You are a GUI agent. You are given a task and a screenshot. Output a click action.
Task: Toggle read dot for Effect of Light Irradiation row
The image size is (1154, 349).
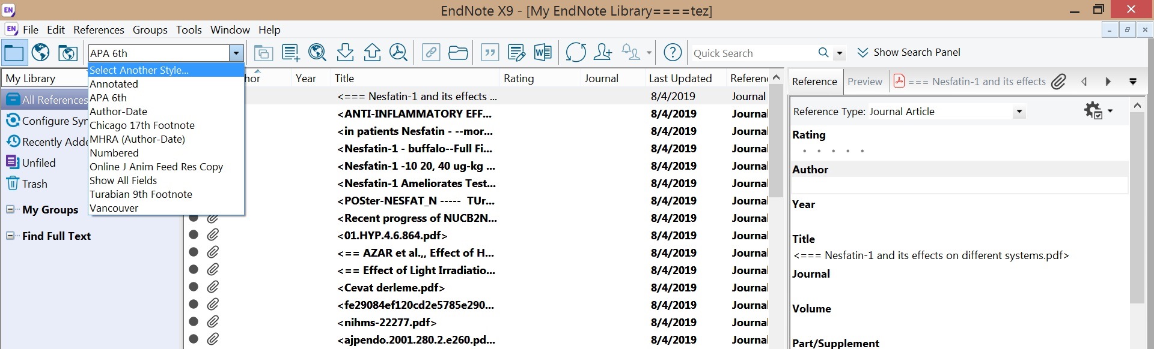pyautogui.click(x=194, y=269)
